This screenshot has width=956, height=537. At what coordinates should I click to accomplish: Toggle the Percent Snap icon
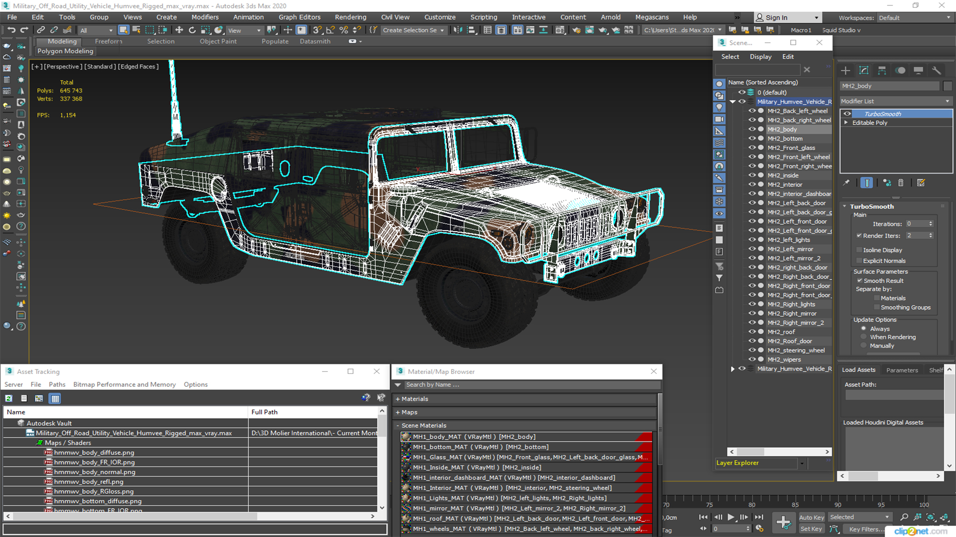[344, 30]
